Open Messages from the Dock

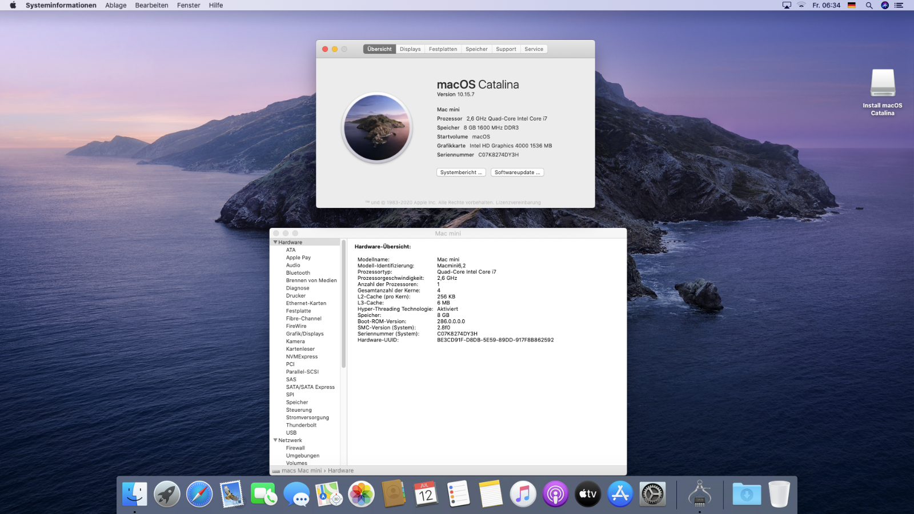coord(296,494)
